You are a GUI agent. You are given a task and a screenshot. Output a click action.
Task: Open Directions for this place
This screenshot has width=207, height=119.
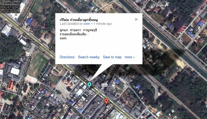(67, 57)
